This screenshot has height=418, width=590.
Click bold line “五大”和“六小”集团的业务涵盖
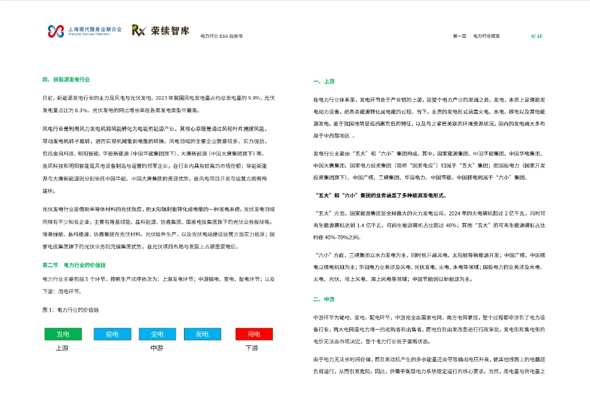pyautogui.click(x=380, y=195)
